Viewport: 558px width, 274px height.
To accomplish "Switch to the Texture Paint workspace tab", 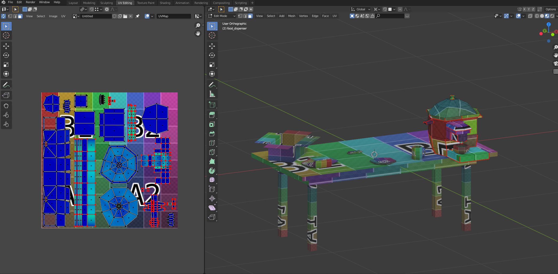I will point(146,3).
